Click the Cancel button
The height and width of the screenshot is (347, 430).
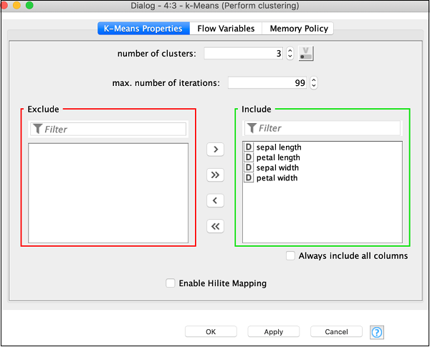336,332
